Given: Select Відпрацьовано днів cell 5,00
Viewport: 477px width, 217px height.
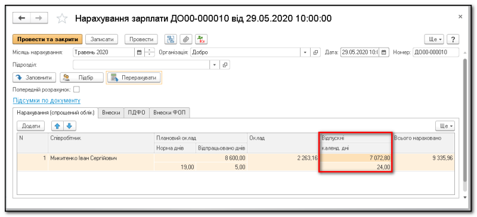Looking at the screenshot, I should (221, 167).
